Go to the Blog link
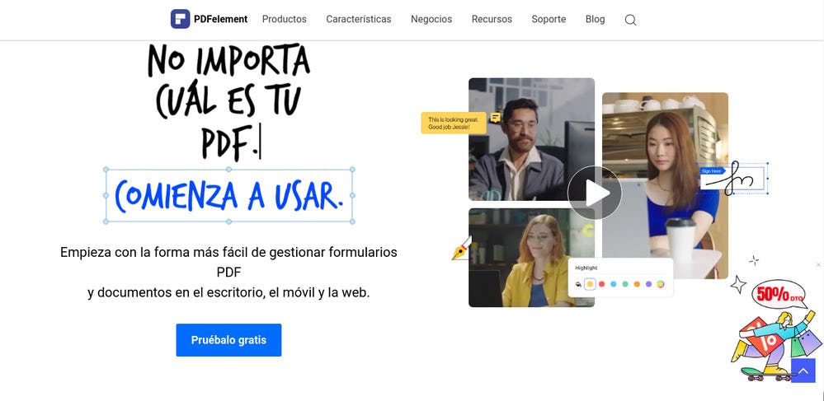This screenshot has height=401, width=824. click(595, 19)
